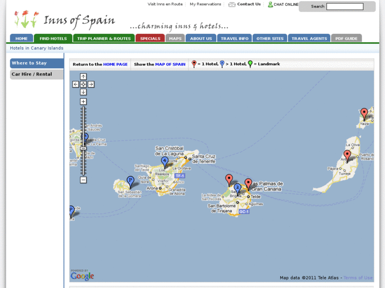The width and height of the screenshot is (385, 288).
Task: Open the TRAVEL AGENTS tab
Action: coord(309,38)
